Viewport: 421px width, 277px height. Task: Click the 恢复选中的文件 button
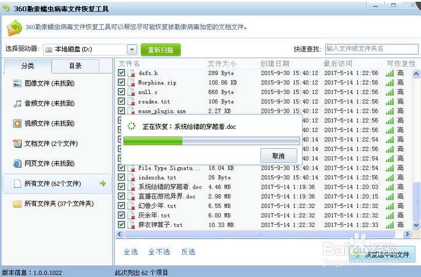(382, 254)
